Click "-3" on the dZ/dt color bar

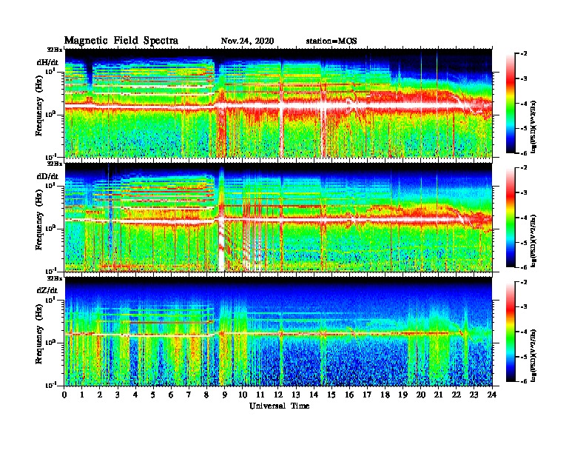[x=524, y=307]
